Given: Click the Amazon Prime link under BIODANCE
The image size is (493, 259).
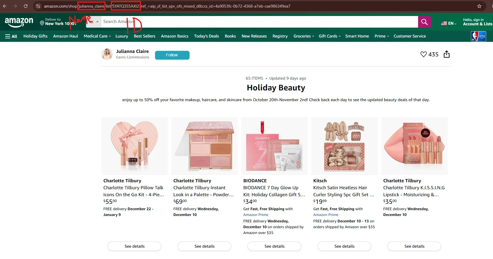Looking at the screenshot, I should pyautogui.click(x=256, y=215).
